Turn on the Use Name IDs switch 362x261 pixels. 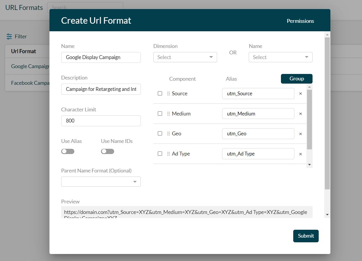(x=107, y=151)
